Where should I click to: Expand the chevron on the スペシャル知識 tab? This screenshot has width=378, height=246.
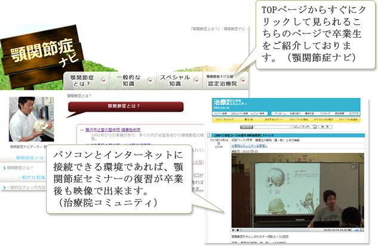(196, 80)
